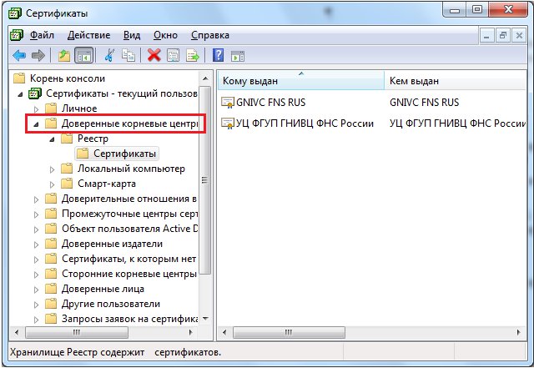
Task: Click the Cut scissors icon
Action: click(x=109, y=56)
